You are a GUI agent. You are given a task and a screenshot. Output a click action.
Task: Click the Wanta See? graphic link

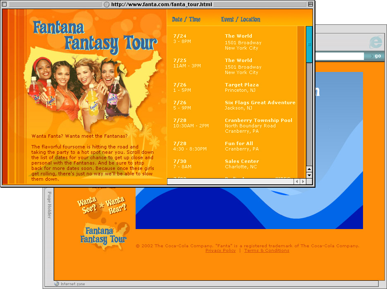point(87,205)
